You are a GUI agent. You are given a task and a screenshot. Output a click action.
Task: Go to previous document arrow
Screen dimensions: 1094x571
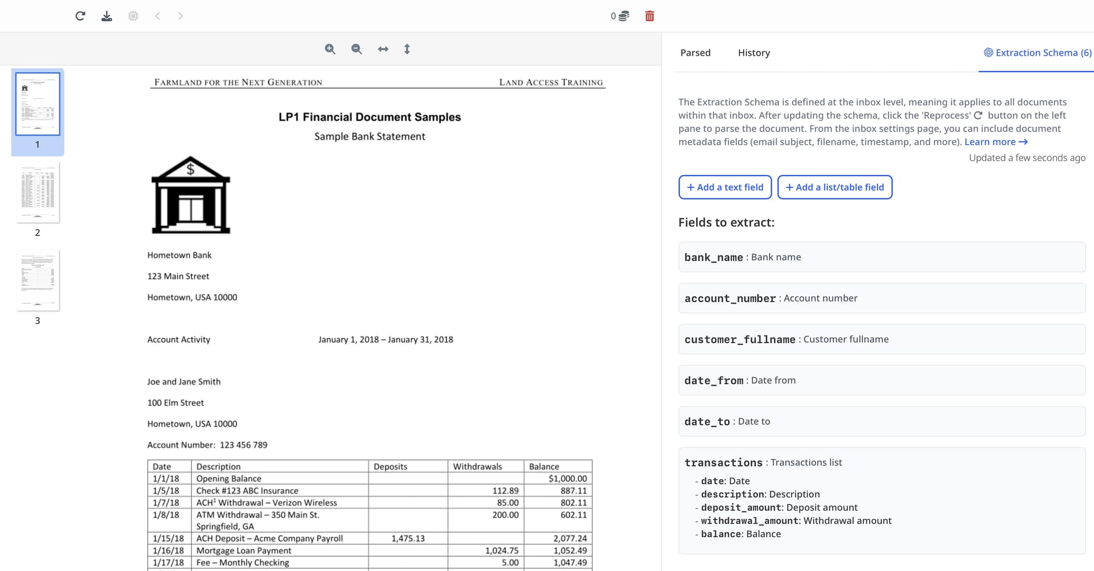(x=158, y=16)
